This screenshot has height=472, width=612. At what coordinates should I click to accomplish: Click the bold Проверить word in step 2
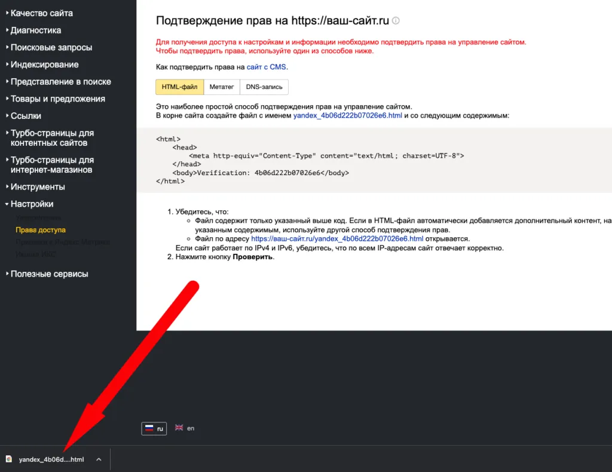253,257
